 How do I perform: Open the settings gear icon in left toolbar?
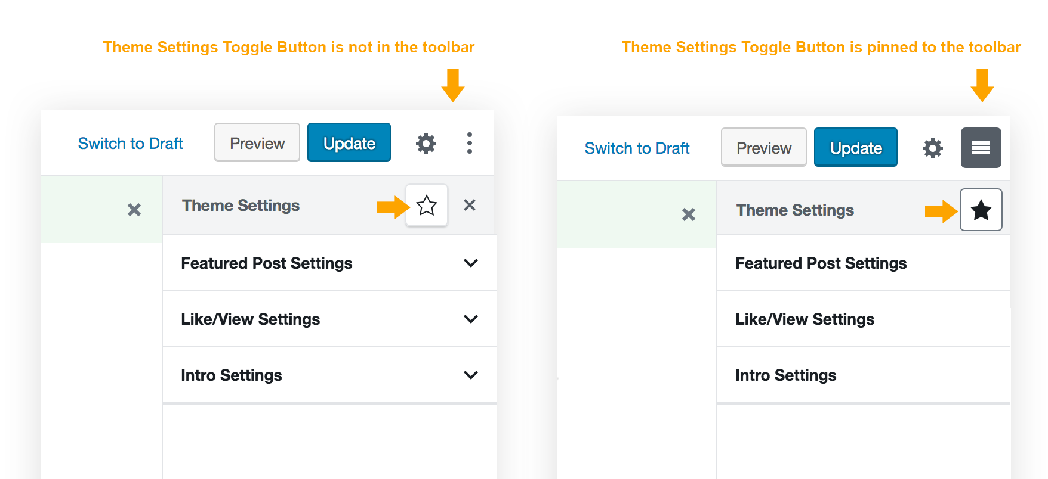click(426, 143)
